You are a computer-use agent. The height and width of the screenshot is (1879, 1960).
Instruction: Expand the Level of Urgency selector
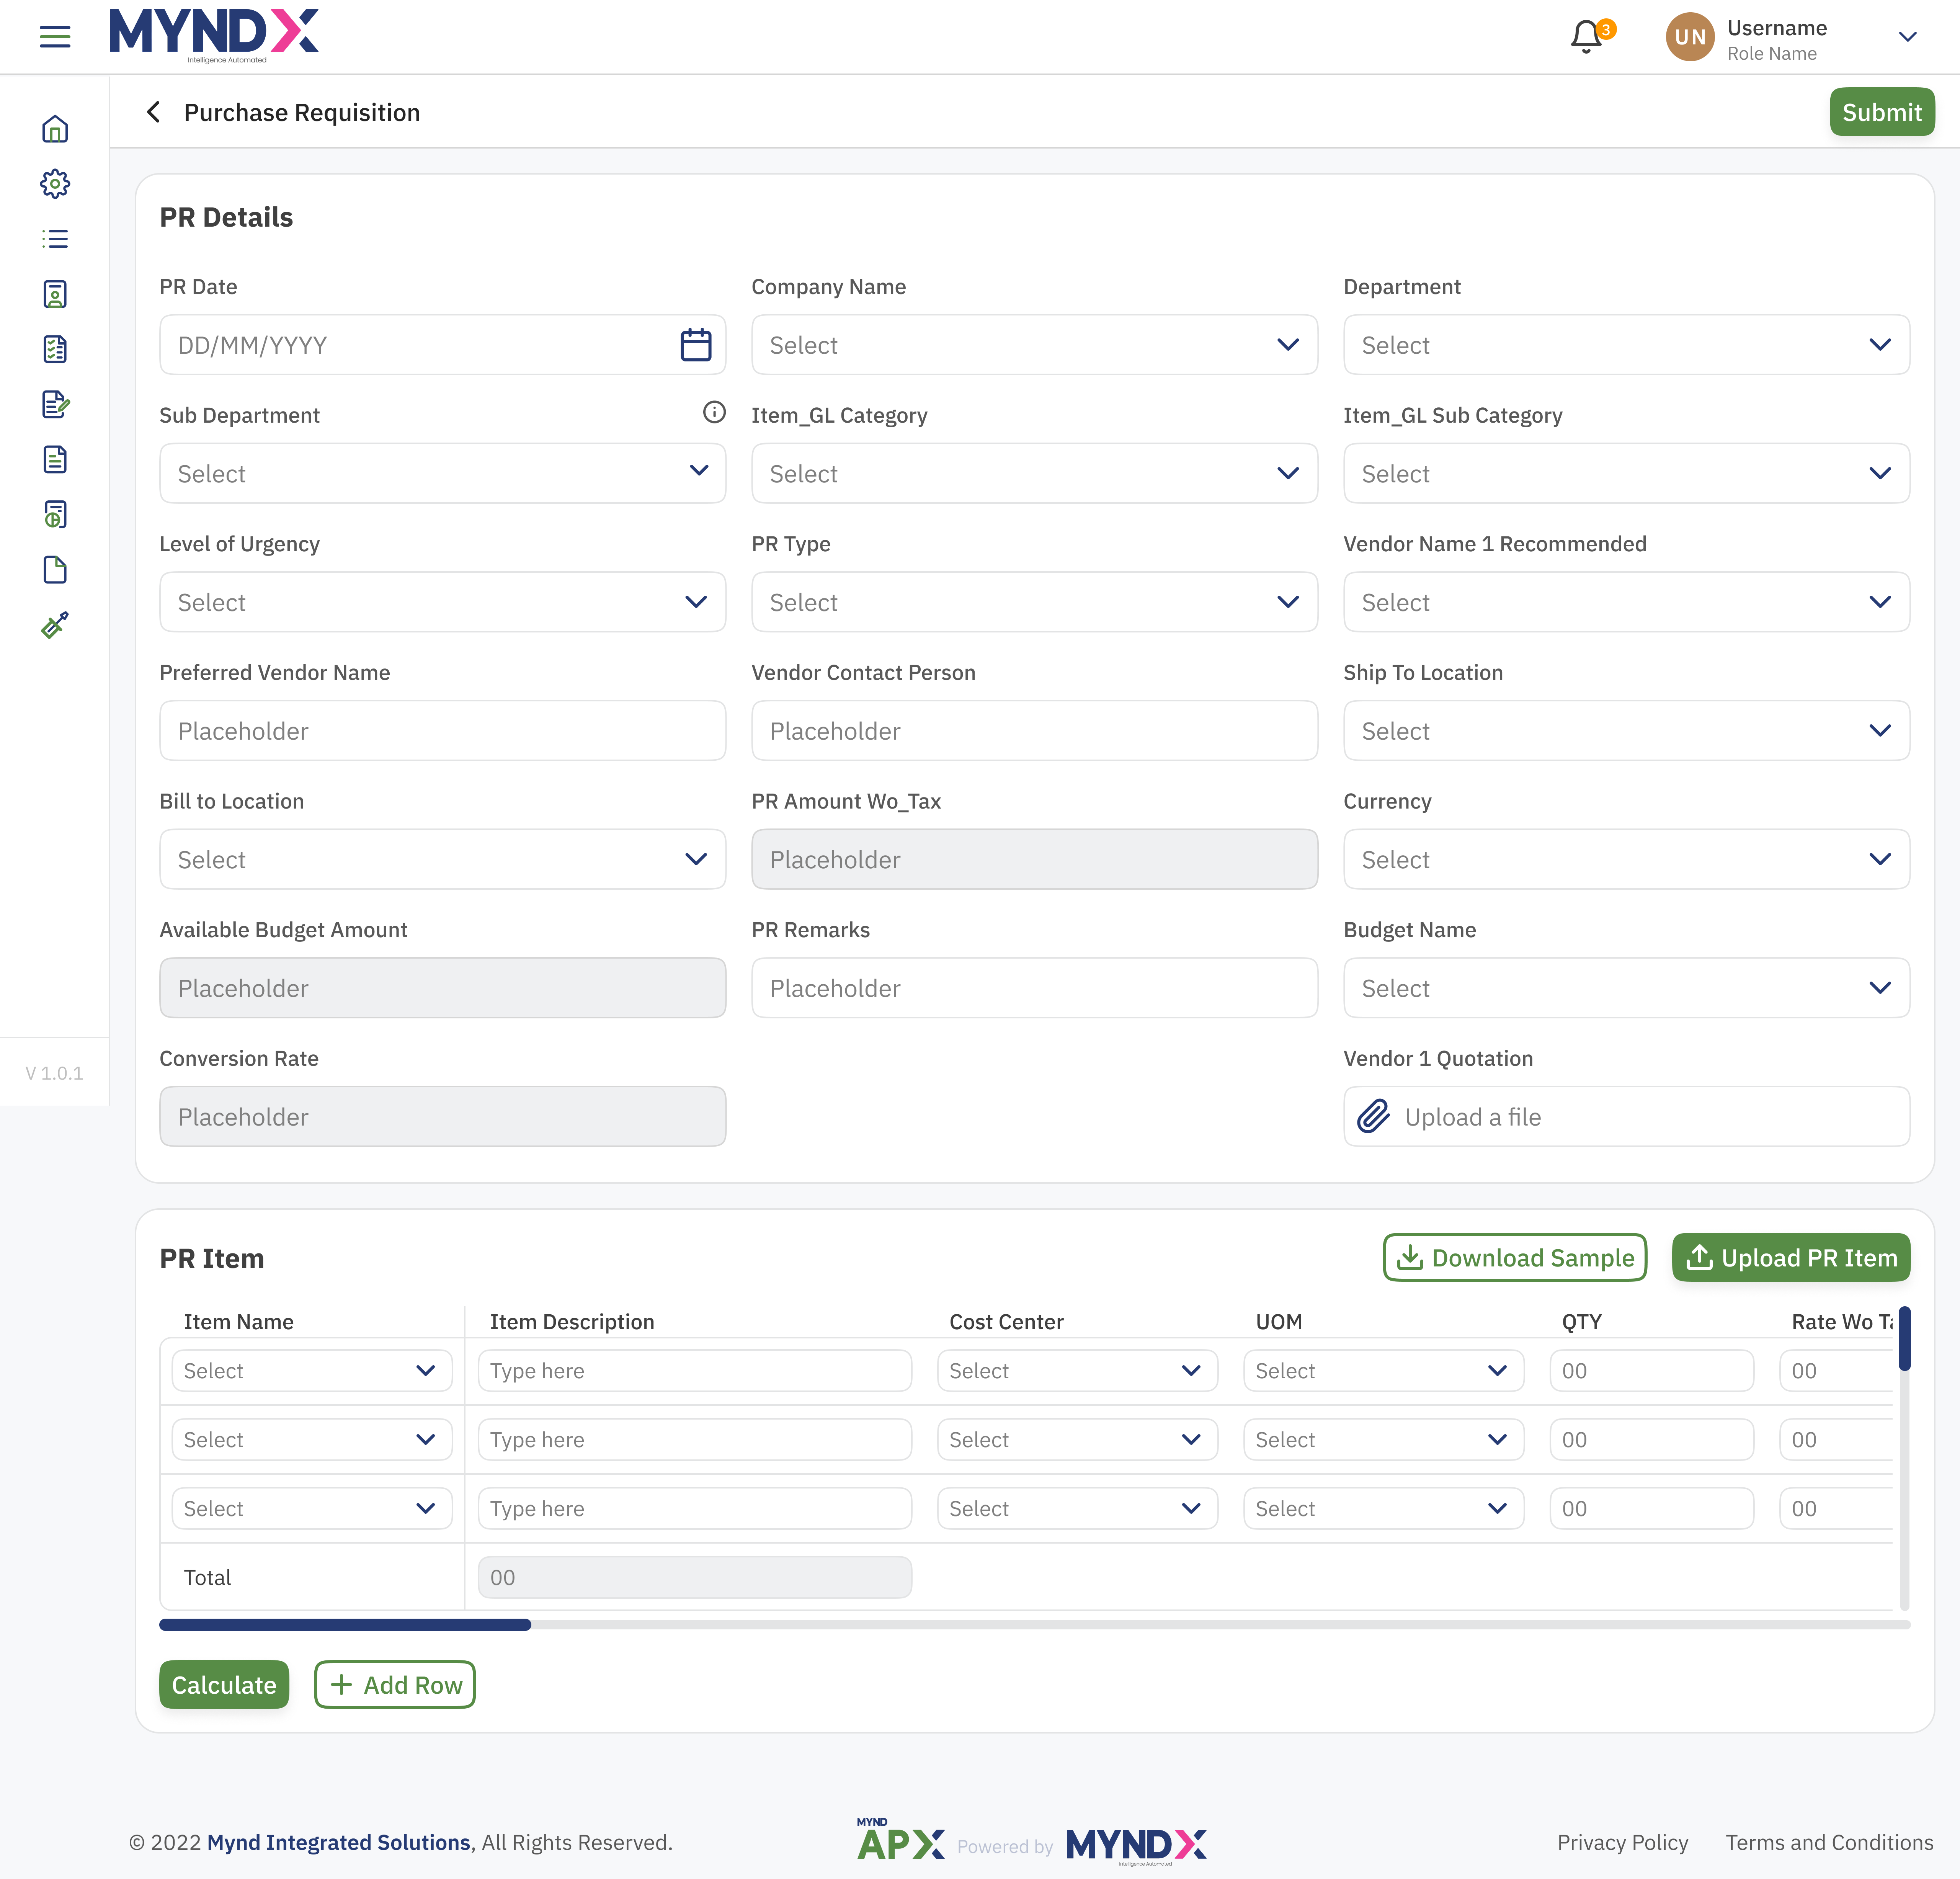442,601
